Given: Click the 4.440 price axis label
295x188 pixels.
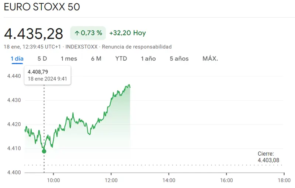Looking at the screenshot, I should coord(14,76).
